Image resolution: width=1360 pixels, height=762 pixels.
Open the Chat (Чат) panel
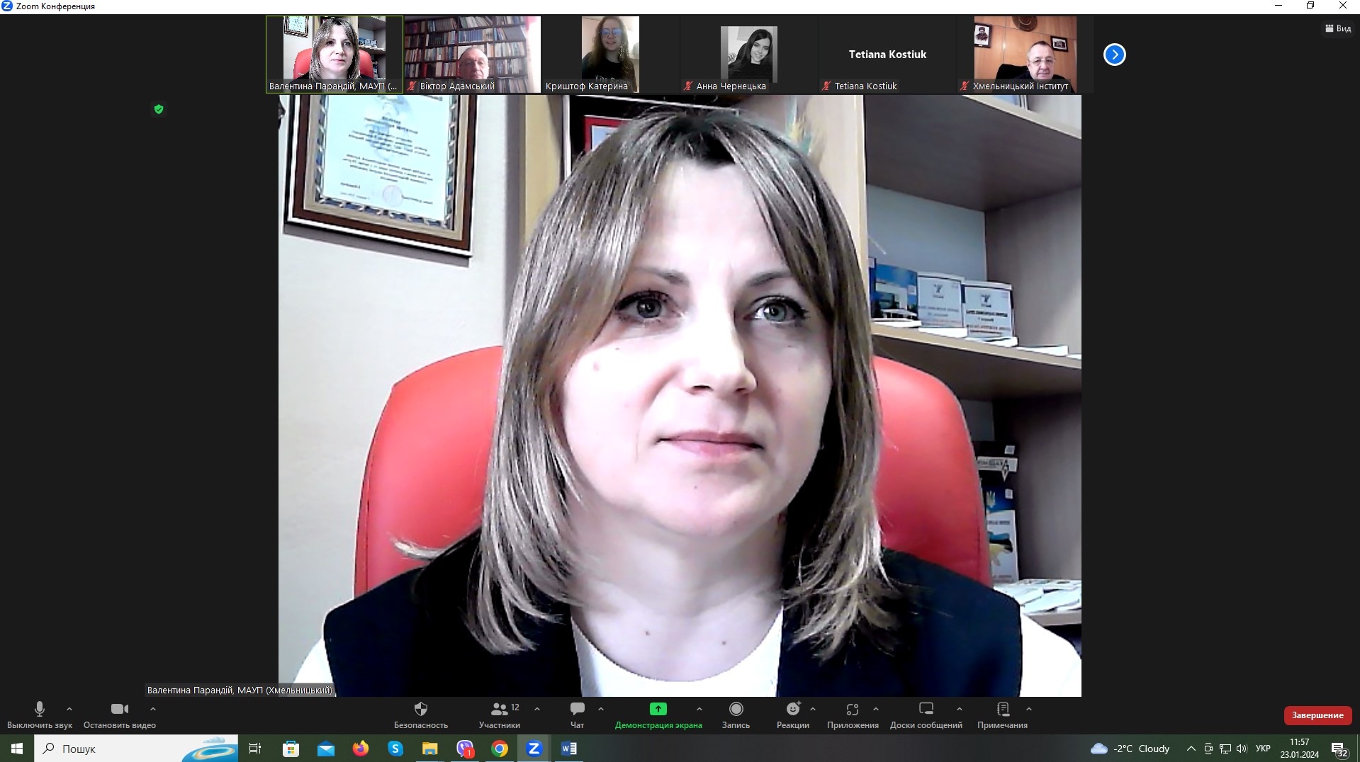pos(578,710)
